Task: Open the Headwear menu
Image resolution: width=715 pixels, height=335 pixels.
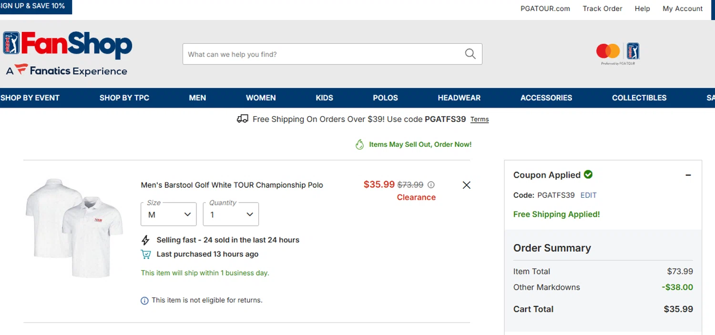Action: coord(459,98)
